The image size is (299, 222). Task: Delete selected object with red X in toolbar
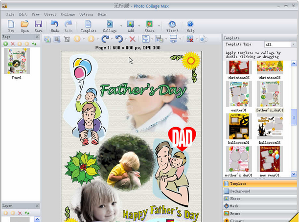pyautogui.click(x=132, y=39)
